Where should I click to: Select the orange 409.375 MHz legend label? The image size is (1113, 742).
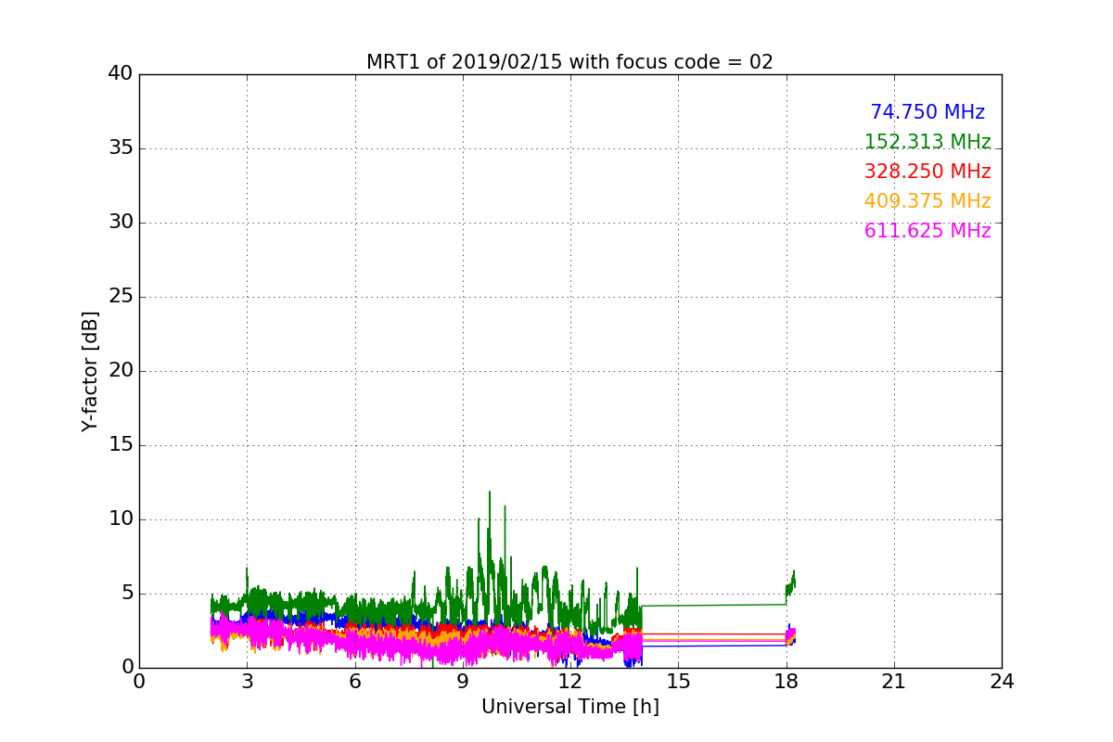[x=927, y=201]
